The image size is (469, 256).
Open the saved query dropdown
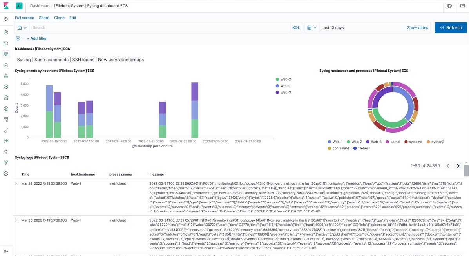click(x=22, y=27)
